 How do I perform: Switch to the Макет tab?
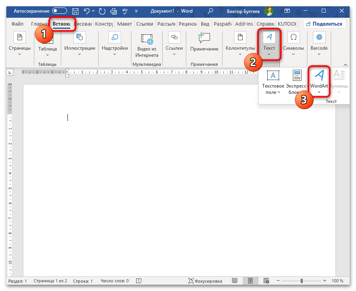[125, 24]
